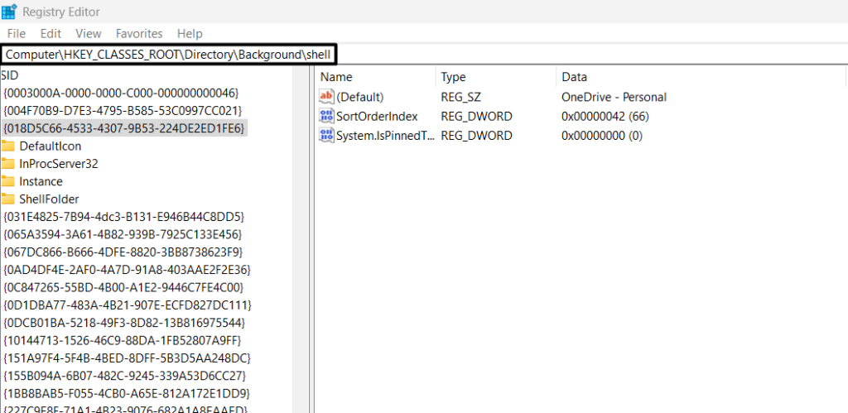Select the DefaultIcon folder icon

(x=8, y=146)
